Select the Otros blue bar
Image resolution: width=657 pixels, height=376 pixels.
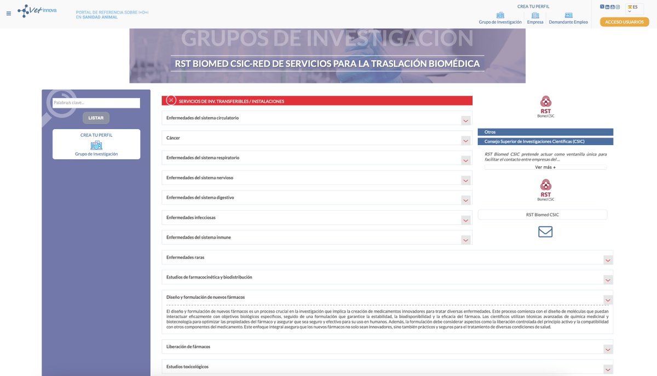click(x=545, y=132)
